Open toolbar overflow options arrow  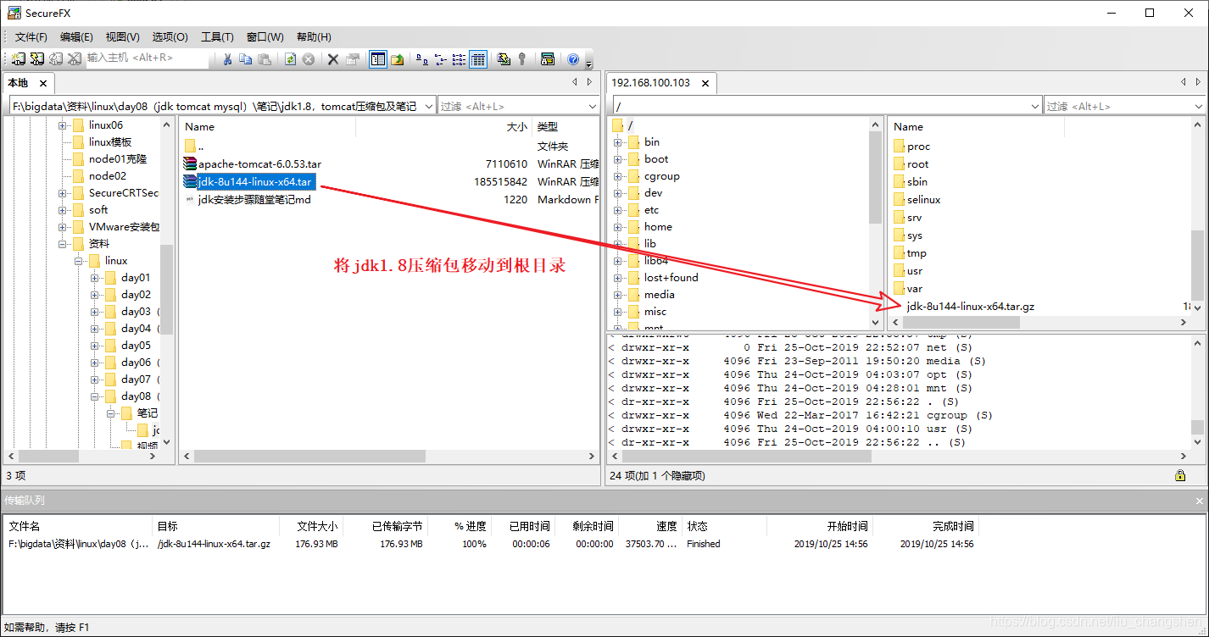[588, 63]
